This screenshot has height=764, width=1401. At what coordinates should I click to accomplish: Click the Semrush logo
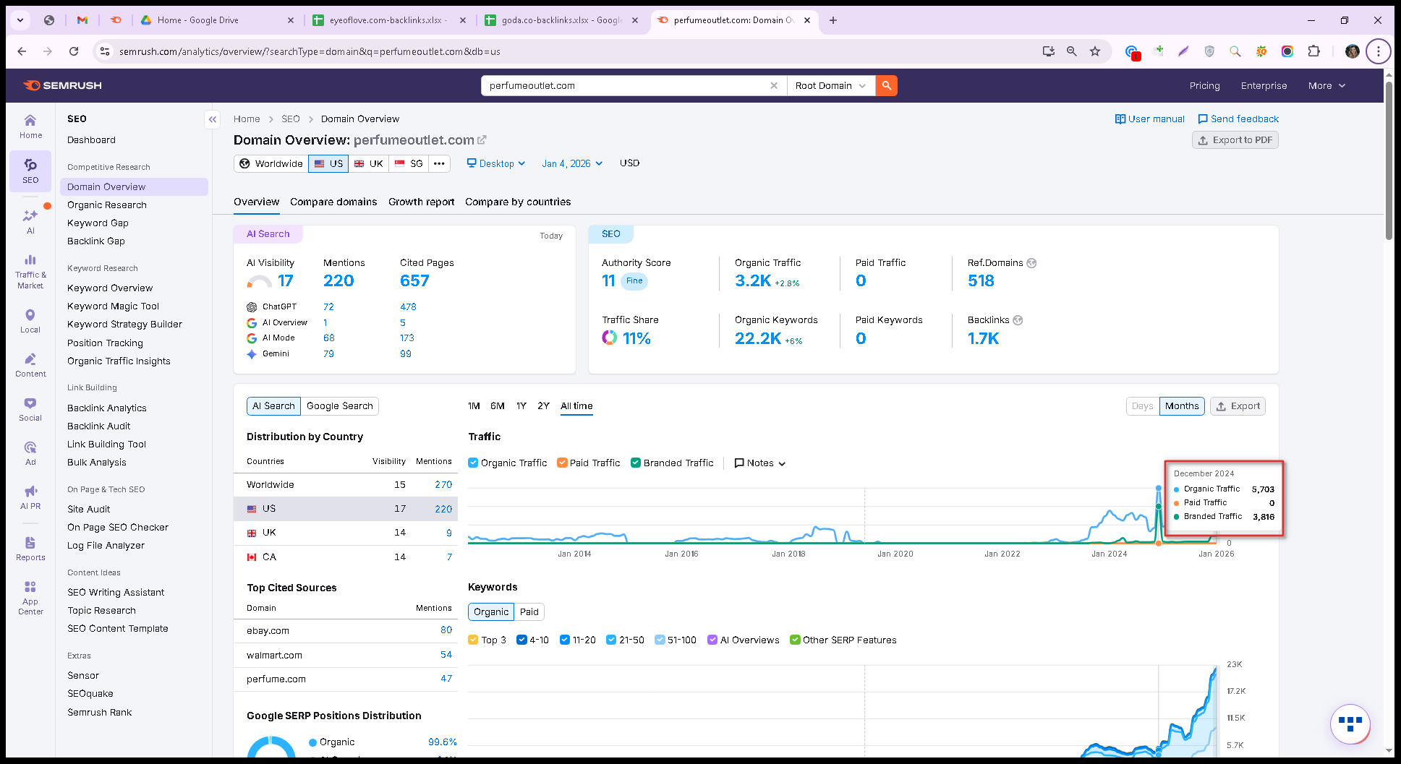tap(63, 85)
